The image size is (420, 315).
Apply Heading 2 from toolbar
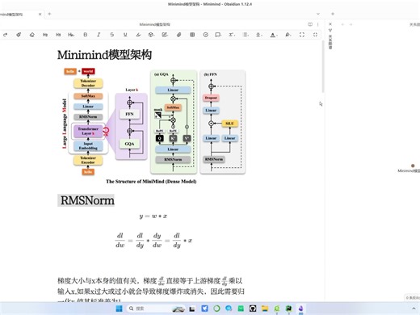coord(45,35)
